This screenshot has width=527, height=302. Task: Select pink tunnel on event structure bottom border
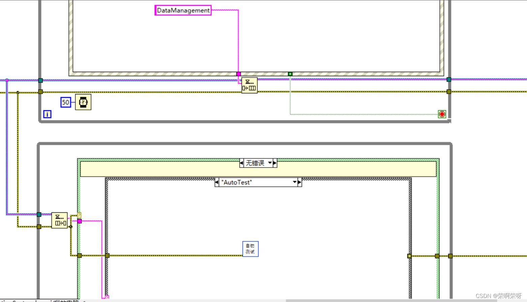click(x=239, y=74)
